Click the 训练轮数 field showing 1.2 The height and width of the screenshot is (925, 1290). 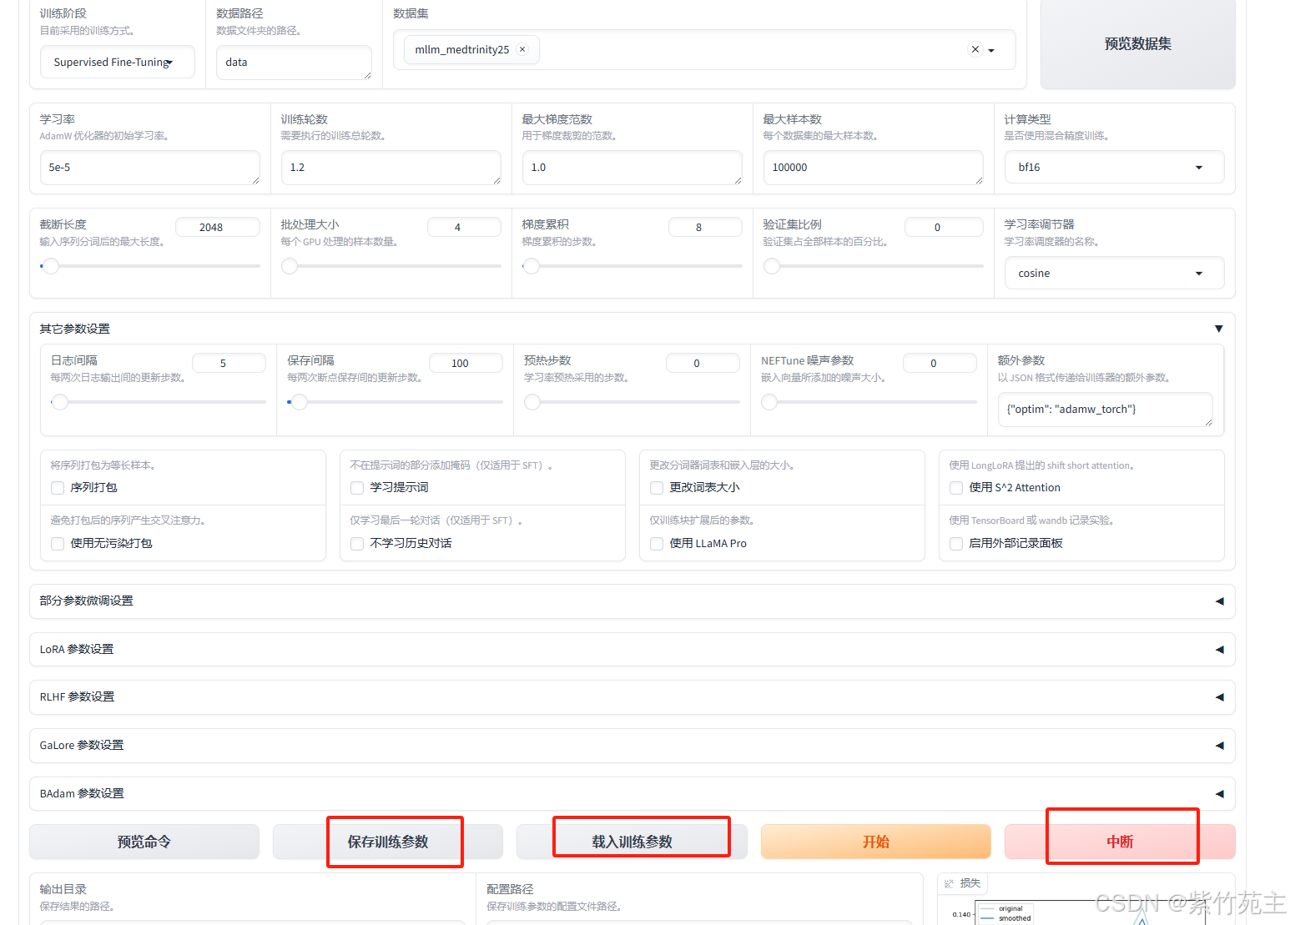(391, 168)
